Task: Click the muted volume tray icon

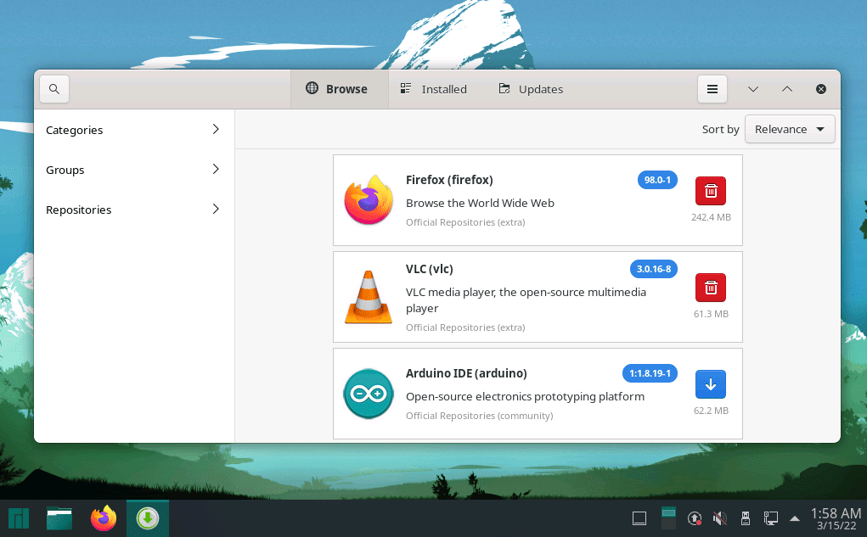Action: [719, 518]
